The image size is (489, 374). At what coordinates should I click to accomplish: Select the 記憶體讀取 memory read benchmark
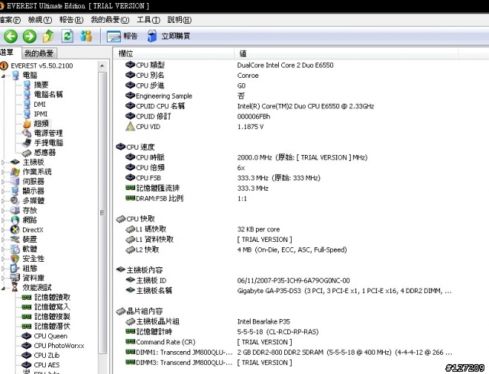click(x=52, y=298)
